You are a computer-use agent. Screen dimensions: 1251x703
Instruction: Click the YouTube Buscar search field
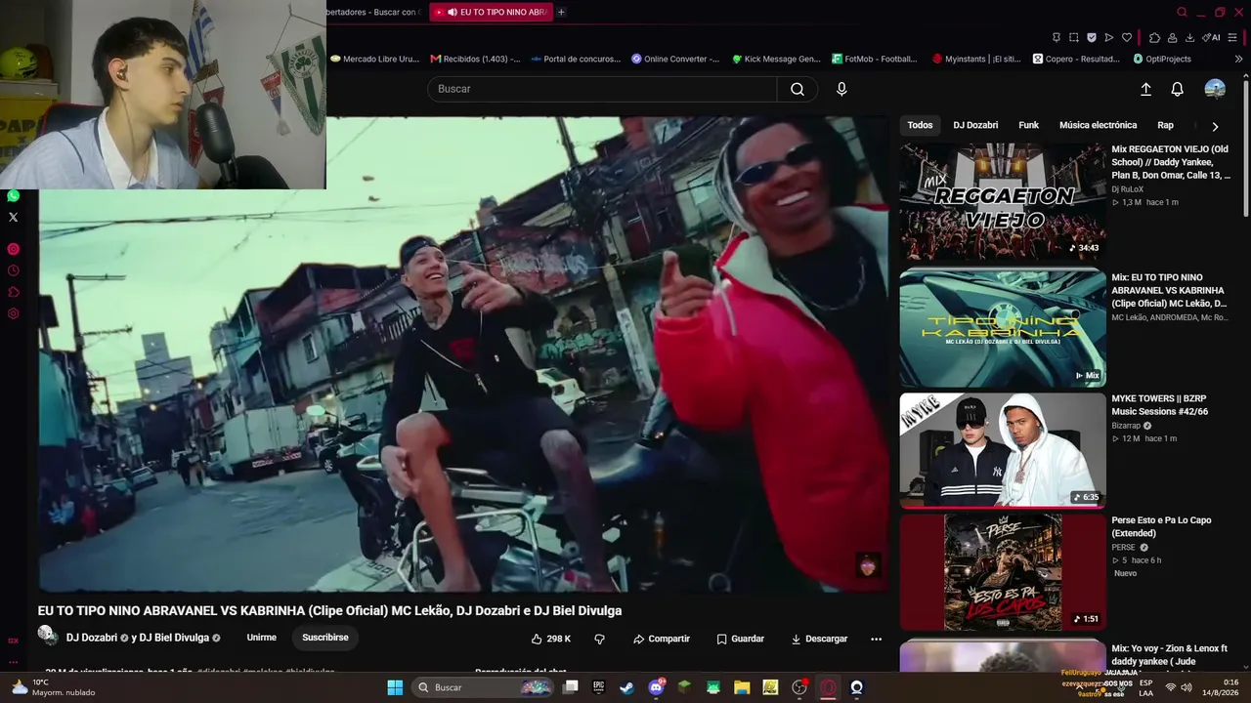point(602,89)
